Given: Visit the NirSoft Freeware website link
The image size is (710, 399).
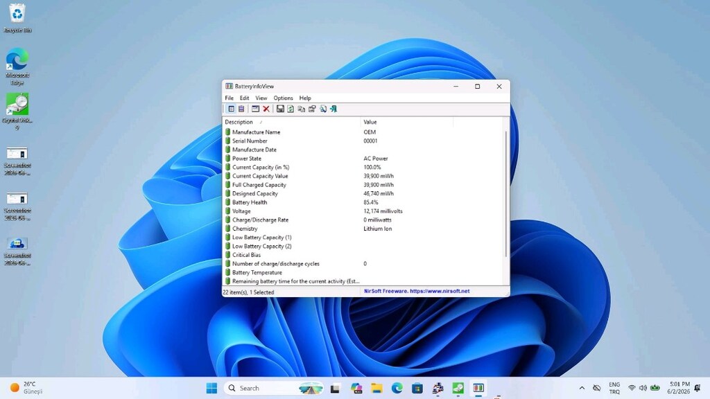Looking at the screenshot, I should pos(417,292).
